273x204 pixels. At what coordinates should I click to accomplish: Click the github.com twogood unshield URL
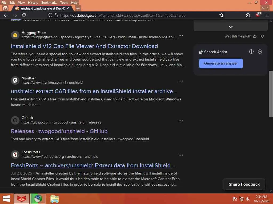point(61,122)
